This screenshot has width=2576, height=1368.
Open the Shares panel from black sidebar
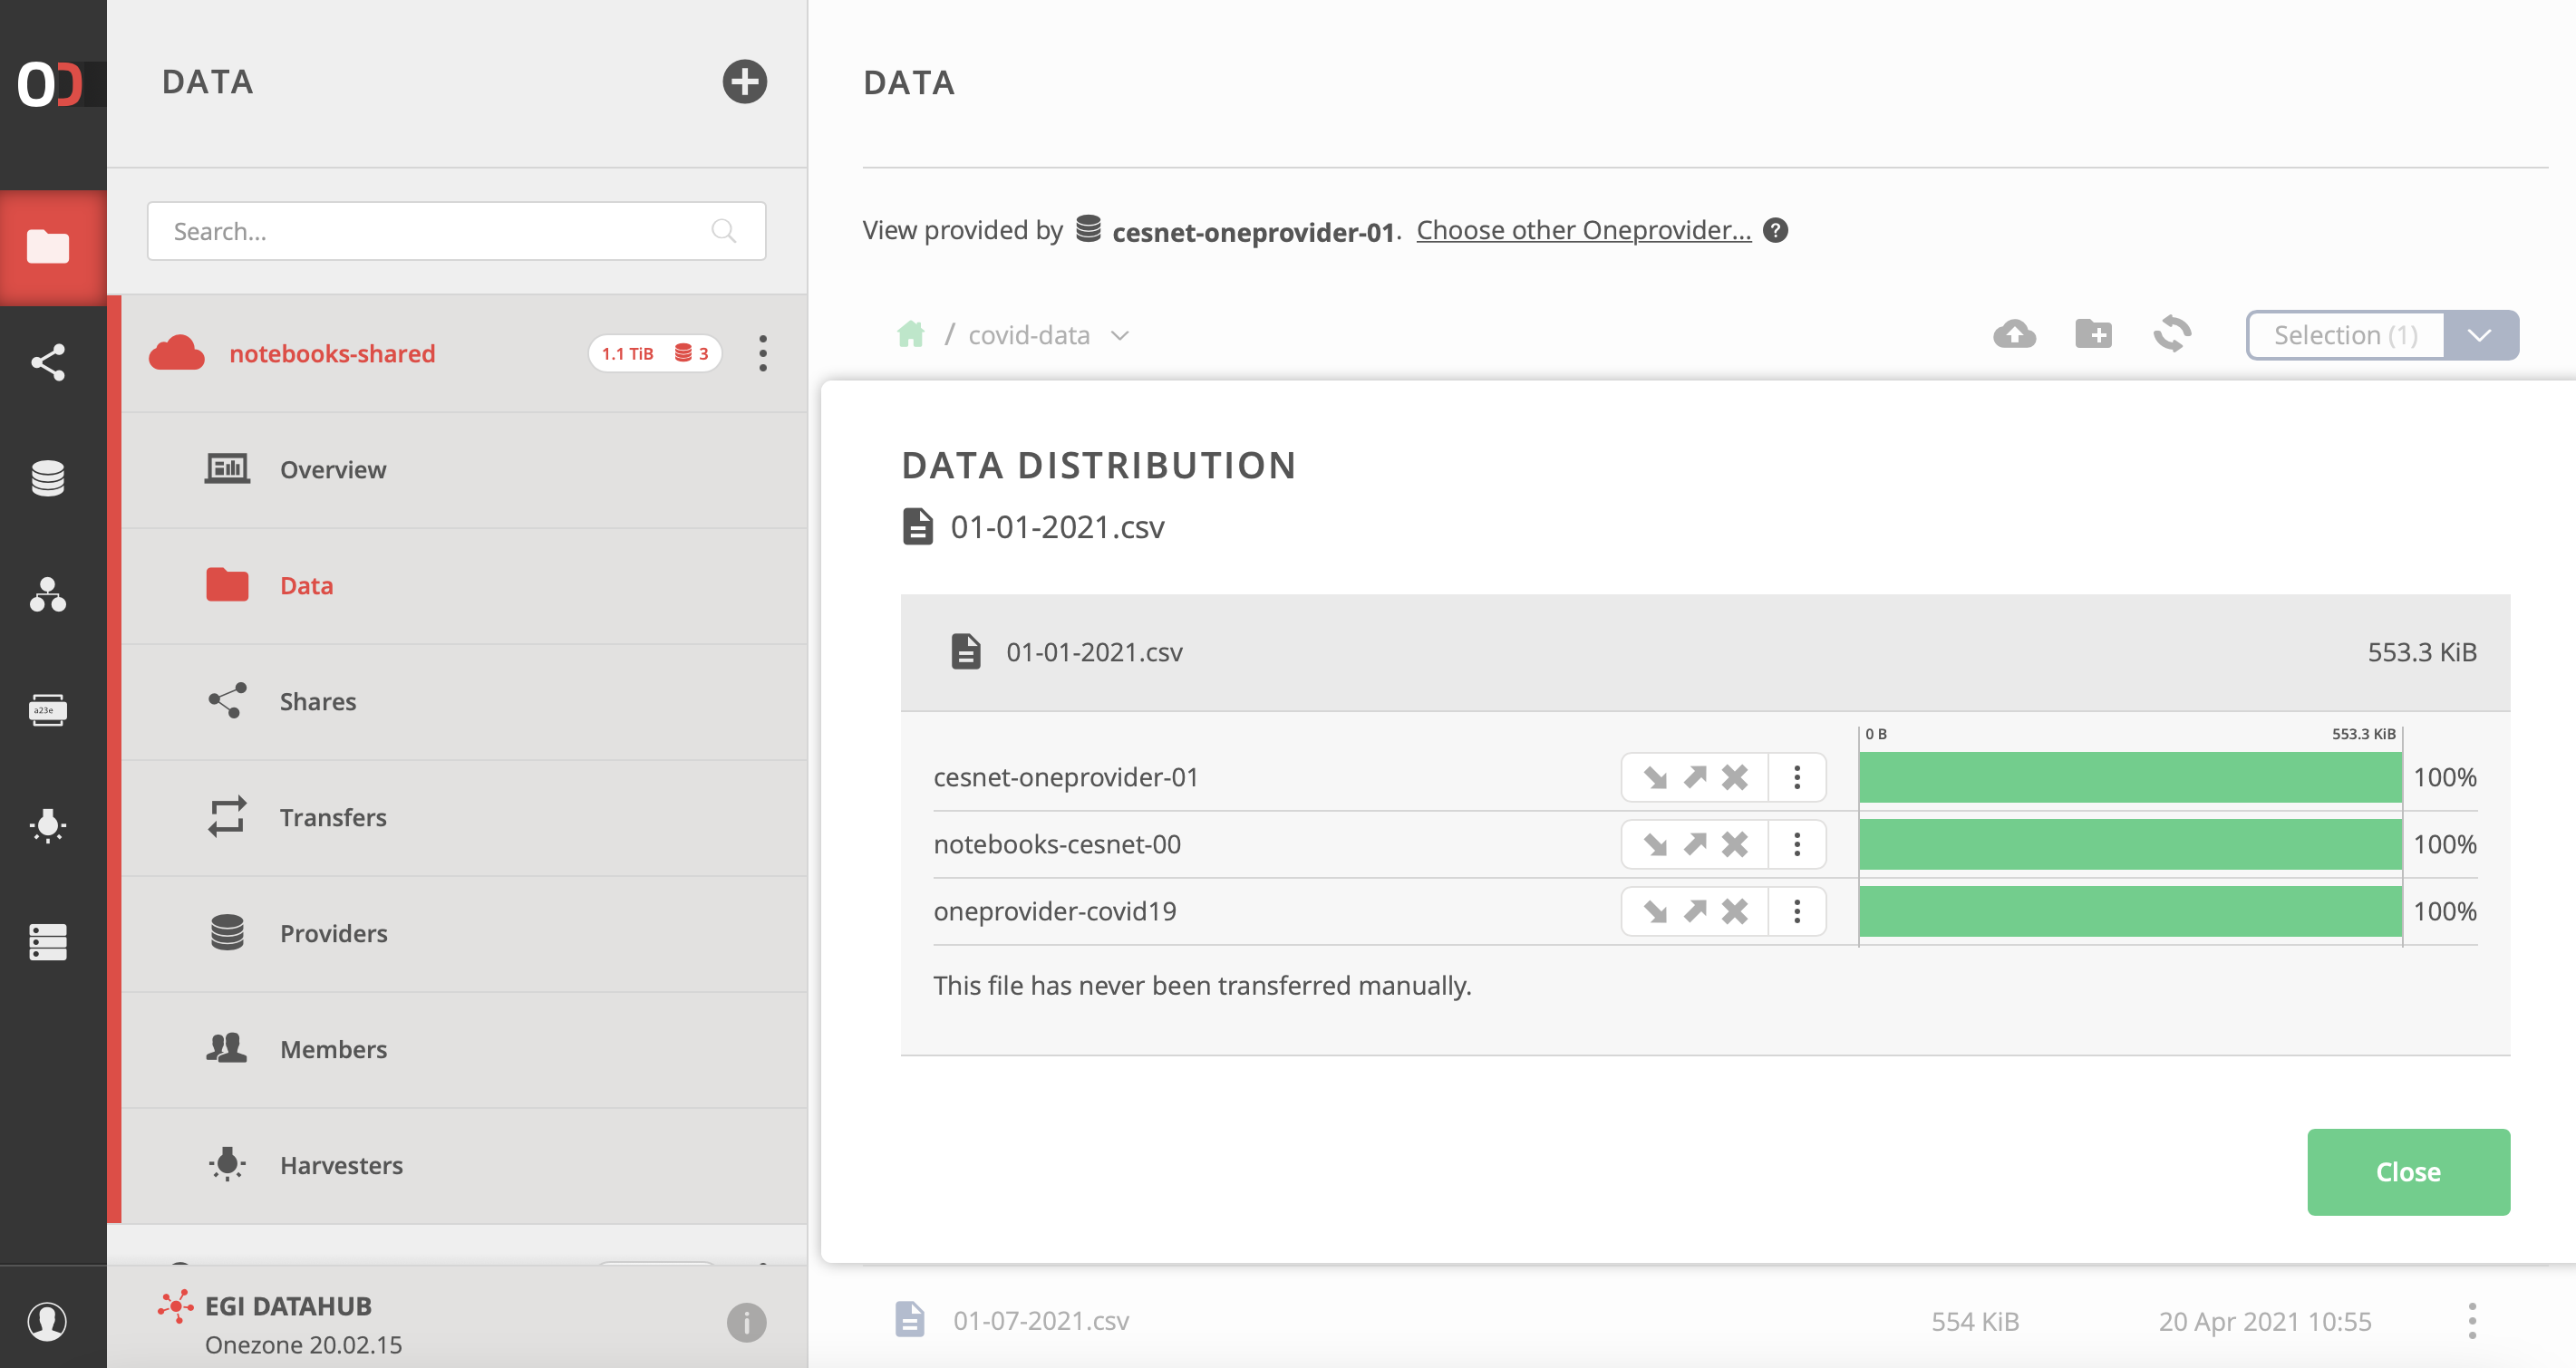click(x=49, y=362)
